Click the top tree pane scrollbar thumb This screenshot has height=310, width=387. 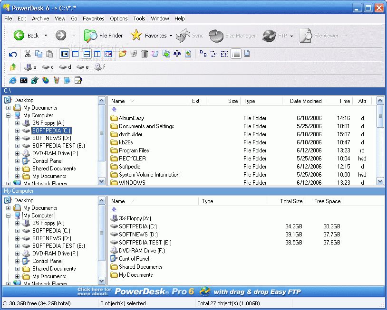point(101,133)
